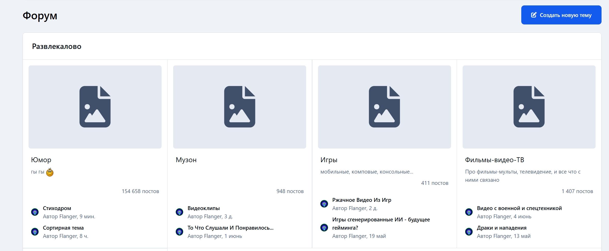Open the Музон forum title
Screen dimensions: 609x251
(186, 160)
